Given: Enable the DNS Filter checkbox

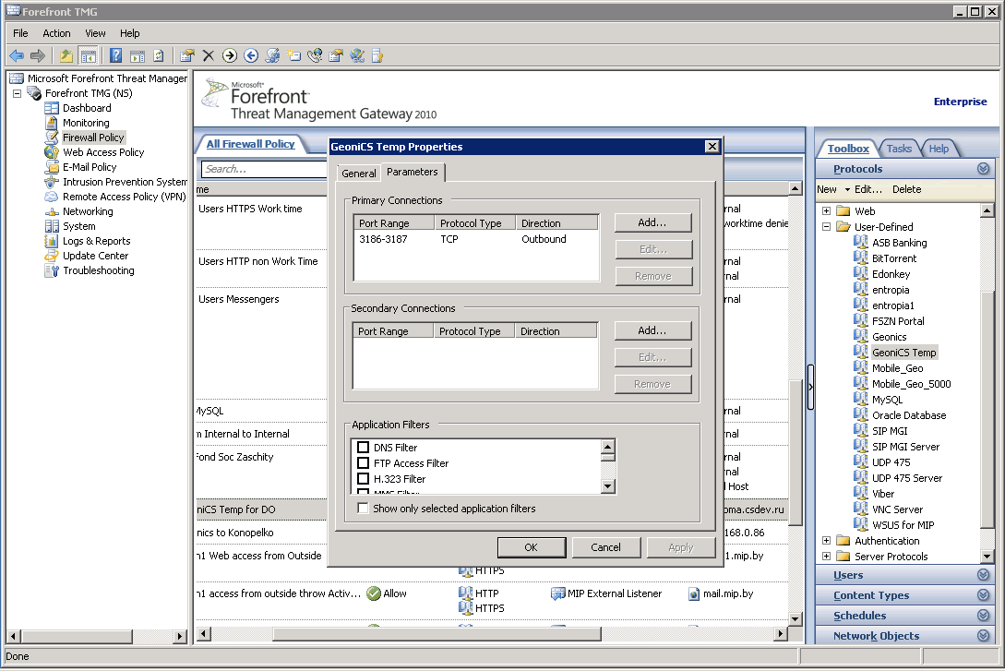Looking at the screenshot, I should click(x=364, y=448).
